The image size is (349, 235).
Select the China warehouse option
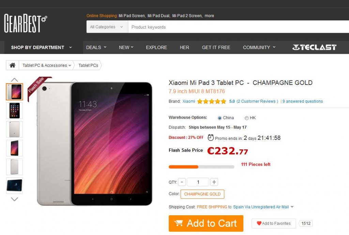[220, 118]
